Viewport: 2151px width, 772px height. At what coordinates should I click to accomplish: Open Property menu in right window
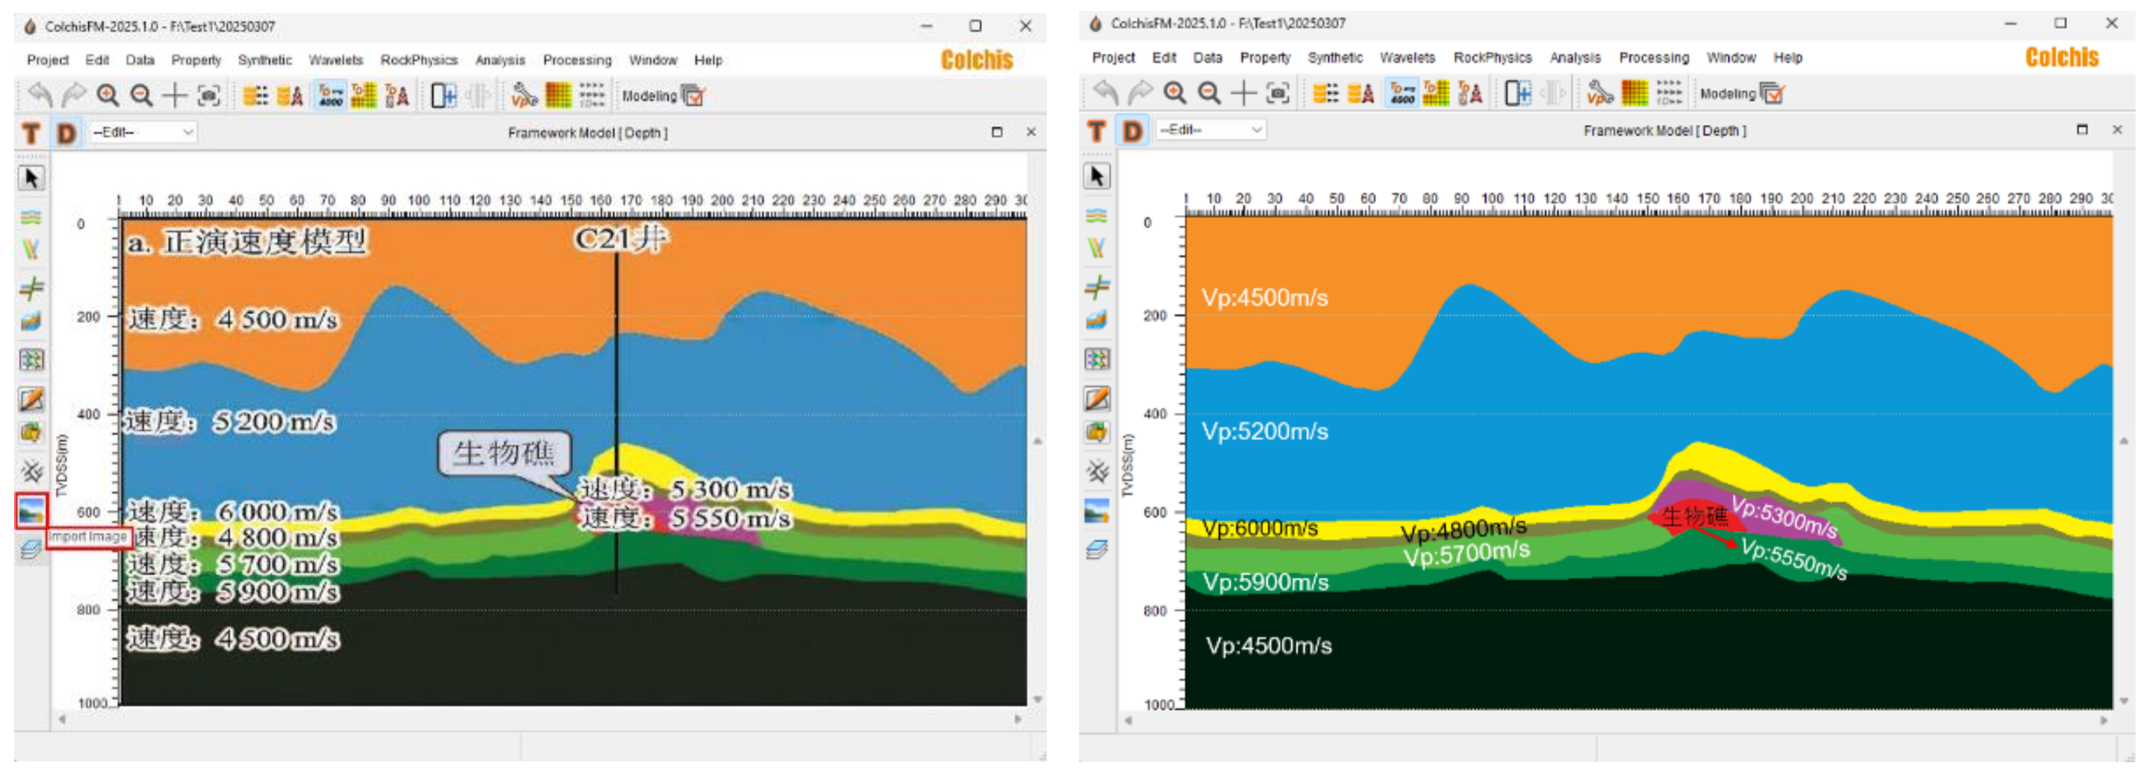[1265, 57]
